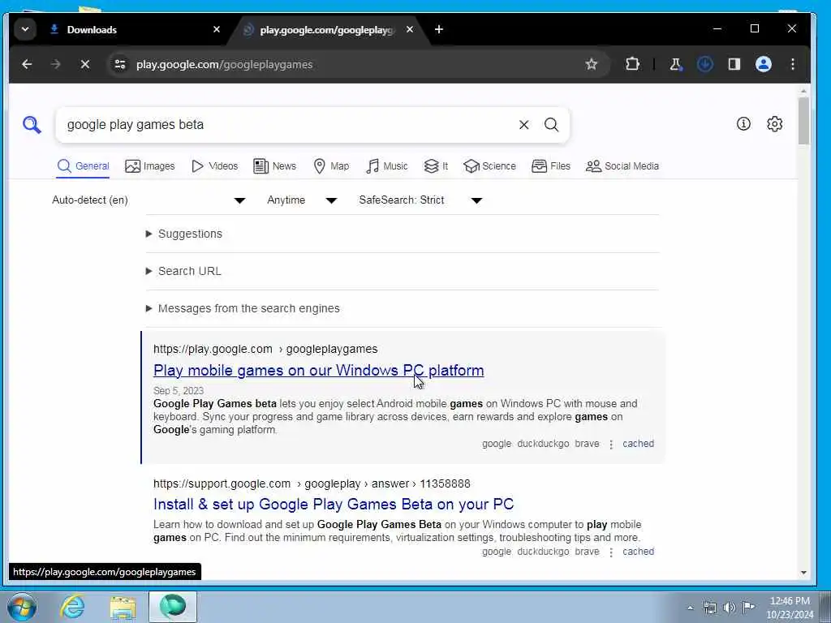The image size is (831, 623).
Task: Close the Downloads tab
Action: (216, 30)
